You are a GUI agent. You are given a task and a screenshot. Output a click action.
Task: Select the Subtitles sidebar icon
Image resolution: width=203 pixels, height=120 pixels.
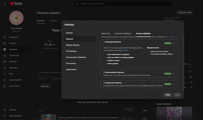[5, 61]
